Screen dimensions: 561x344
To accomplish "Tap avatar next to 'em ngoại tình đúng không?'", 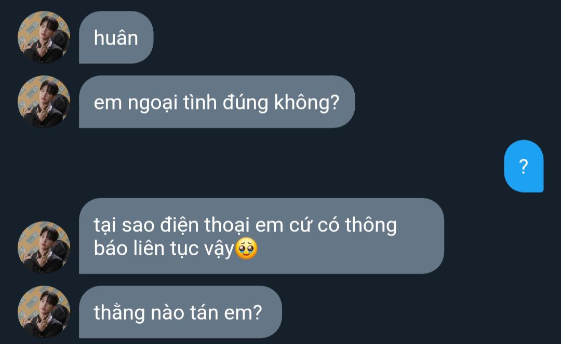I will [44, 102].
